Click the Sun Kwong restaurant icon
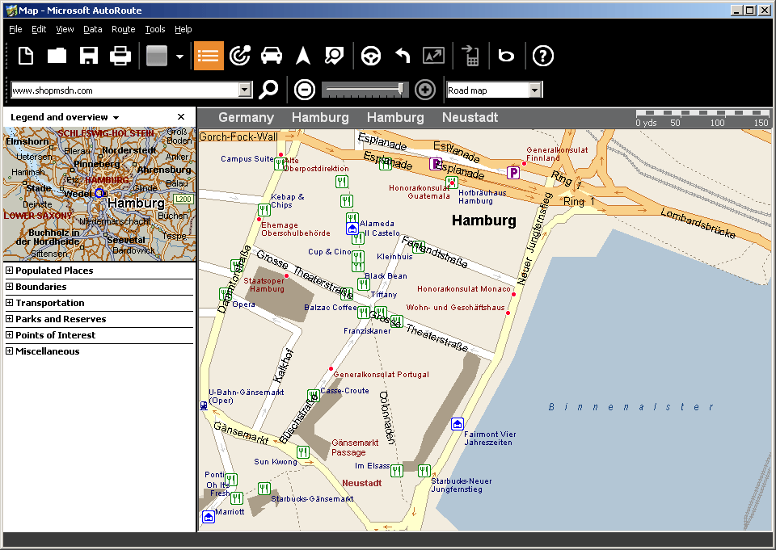776x550 pixels. click(303, 451)
